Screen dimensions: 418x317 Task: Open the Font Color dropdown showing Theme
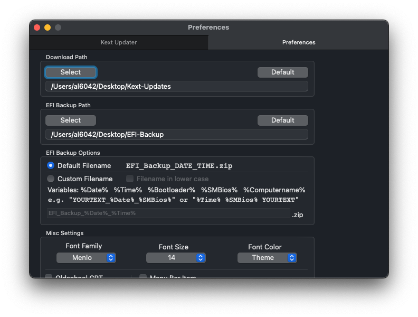click(x=267, y=258)
